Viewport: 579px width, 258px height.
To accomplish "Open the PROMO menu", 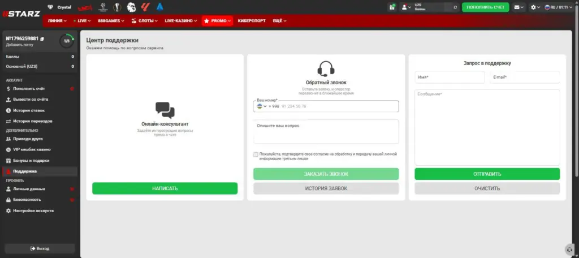I will (x=218, y=21).
